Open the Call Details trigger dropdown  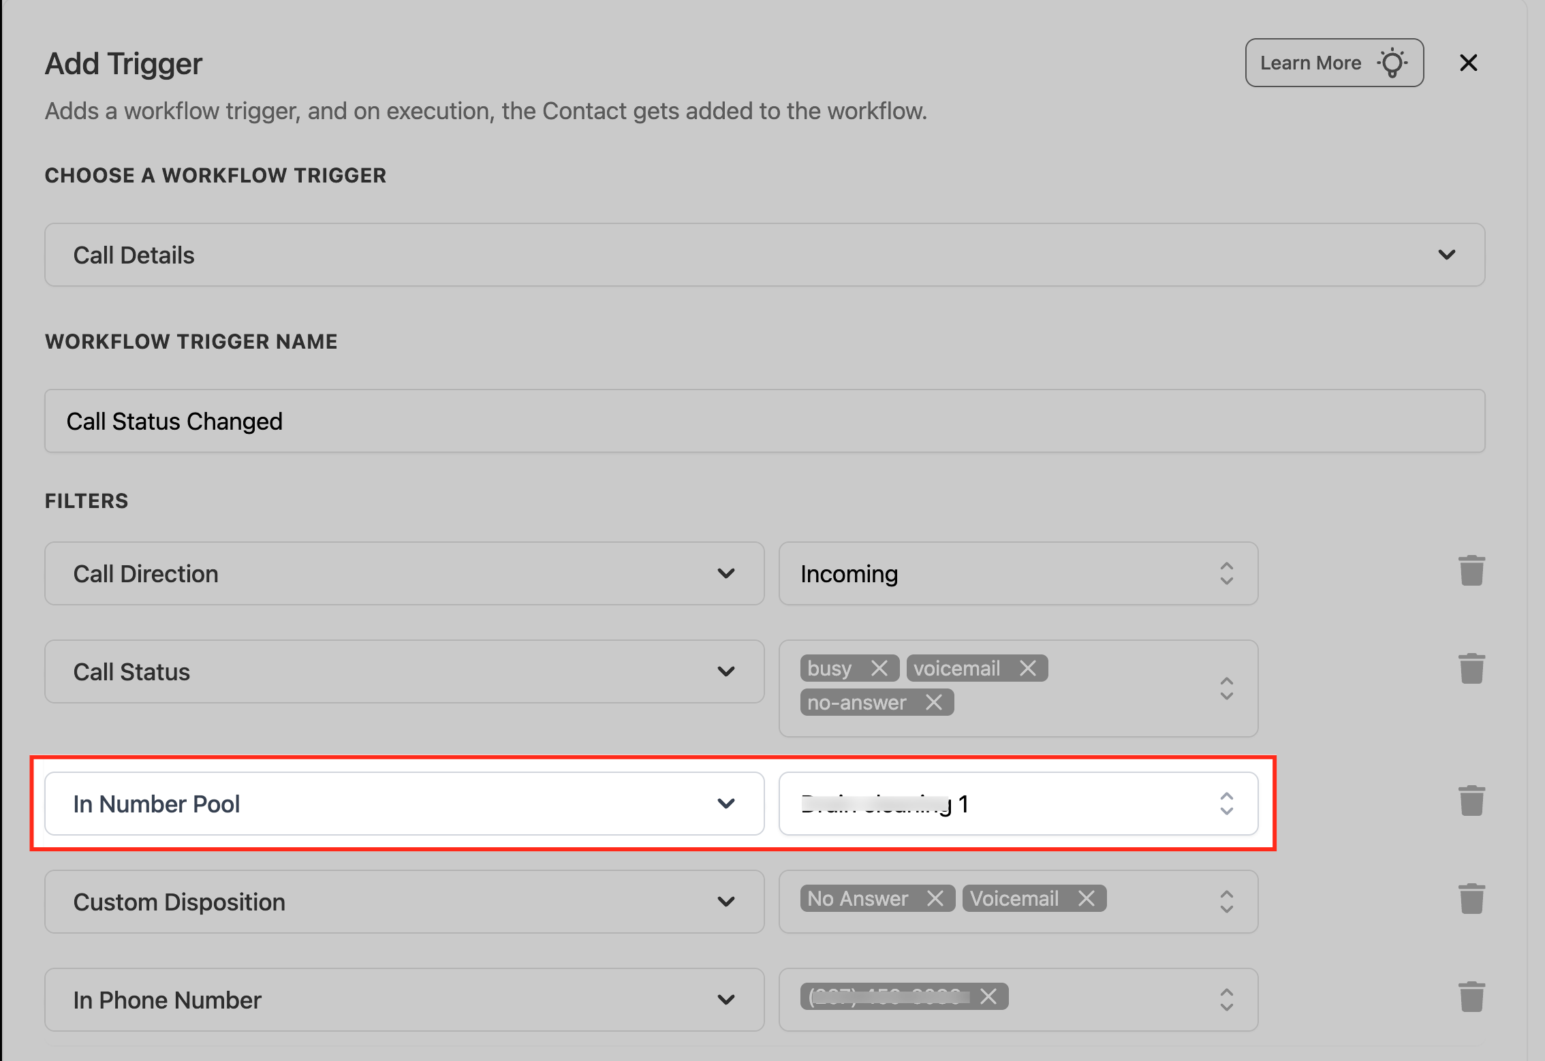pos(764,255)
